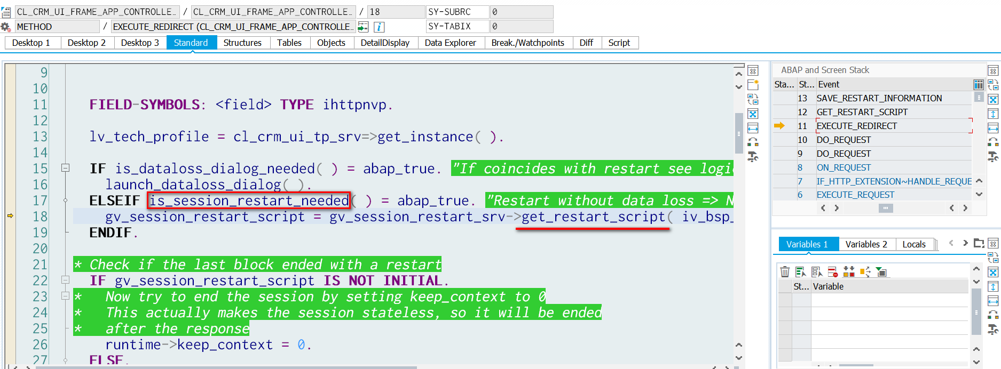This screenshot has width=1001, height=369.
Task: Click the yellow block with dashed arrows icon
Action: (865, 272)
